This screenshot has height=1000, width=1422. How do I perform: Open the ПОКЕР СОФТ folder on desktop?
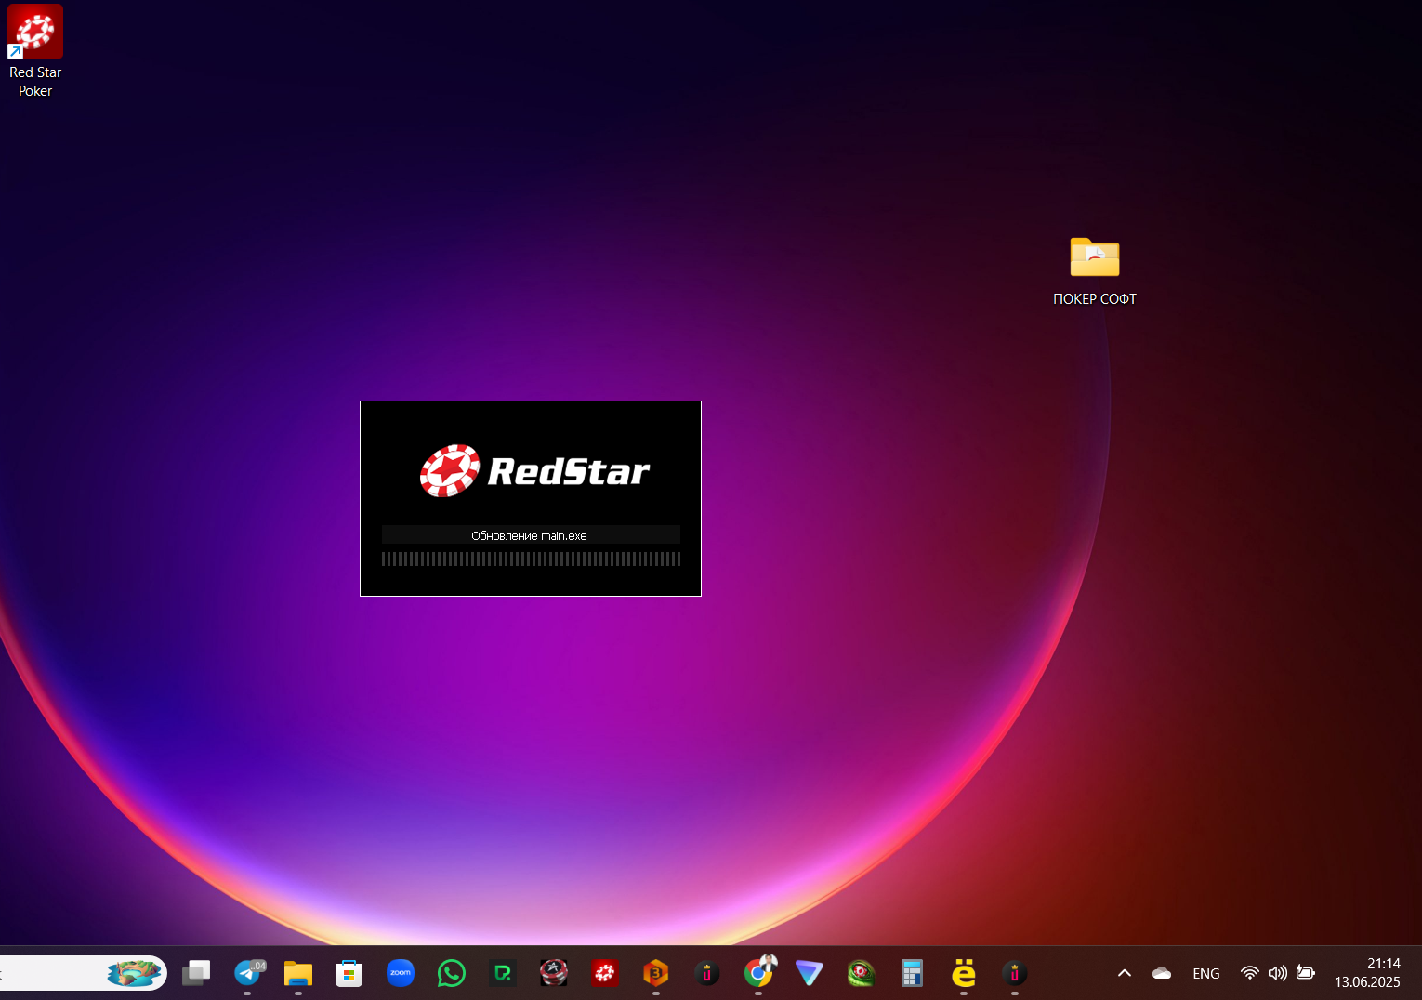point(1094,271)
